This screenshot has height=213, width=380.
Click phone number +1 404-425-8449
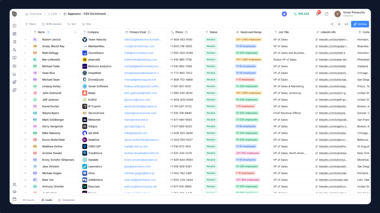181,100
